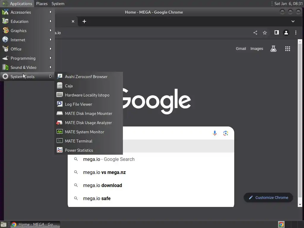Expand the Office submenu arrow

pyautogui.click(x=50, y=49)
